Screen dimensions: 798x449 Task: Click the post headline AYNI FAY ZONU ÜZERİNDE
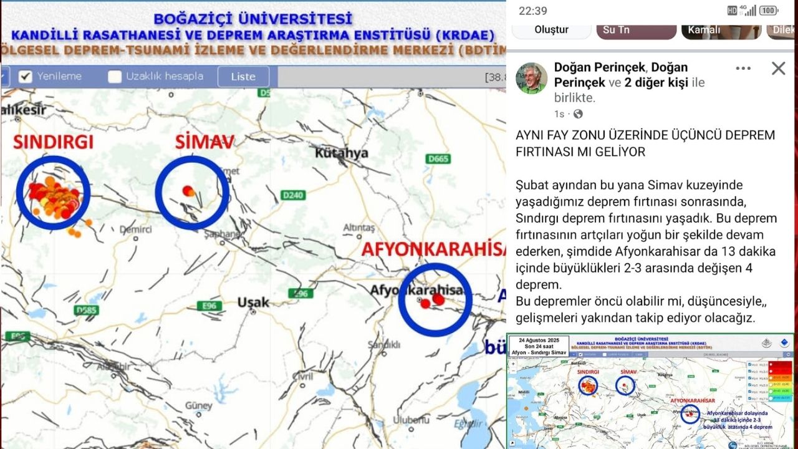[x=645, y=143]
